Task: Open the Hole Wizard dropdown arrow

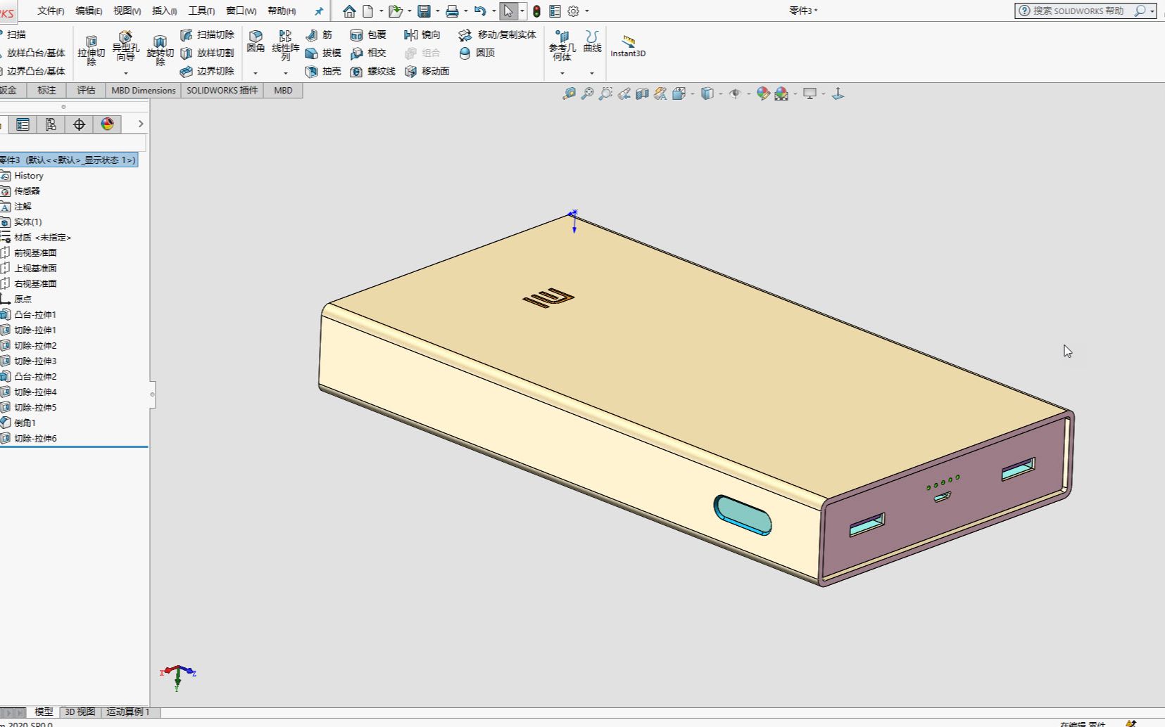Action: click(x=125, y=73)
